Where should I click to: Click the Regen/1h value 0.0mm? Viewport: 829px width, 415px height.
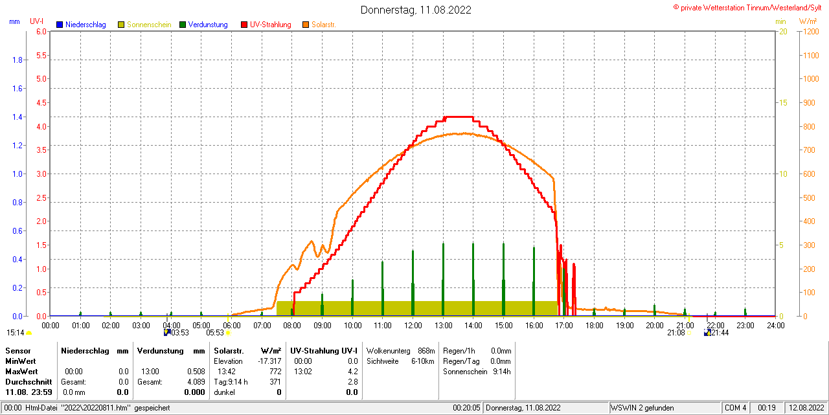click(501, 350)
